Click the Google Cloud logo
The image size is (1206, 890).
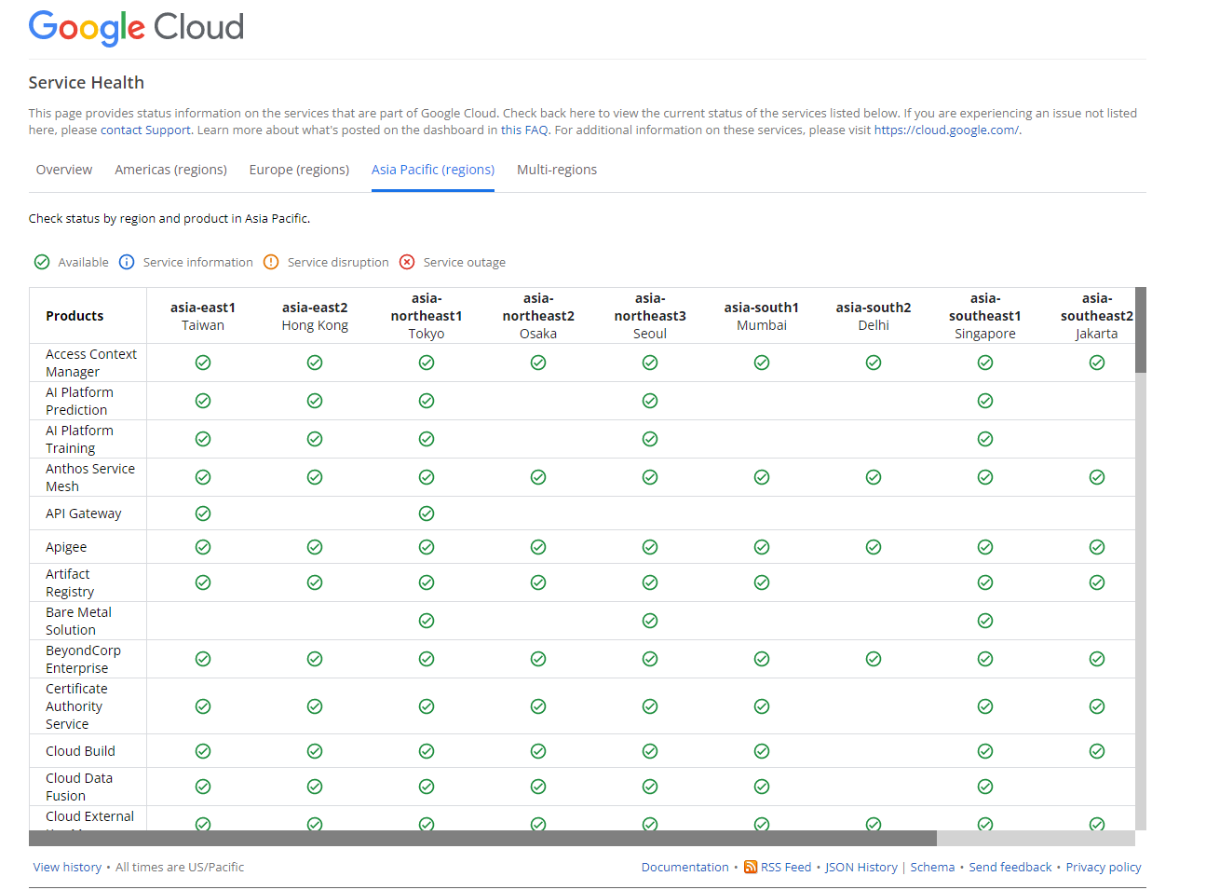[x=136, y=27]
